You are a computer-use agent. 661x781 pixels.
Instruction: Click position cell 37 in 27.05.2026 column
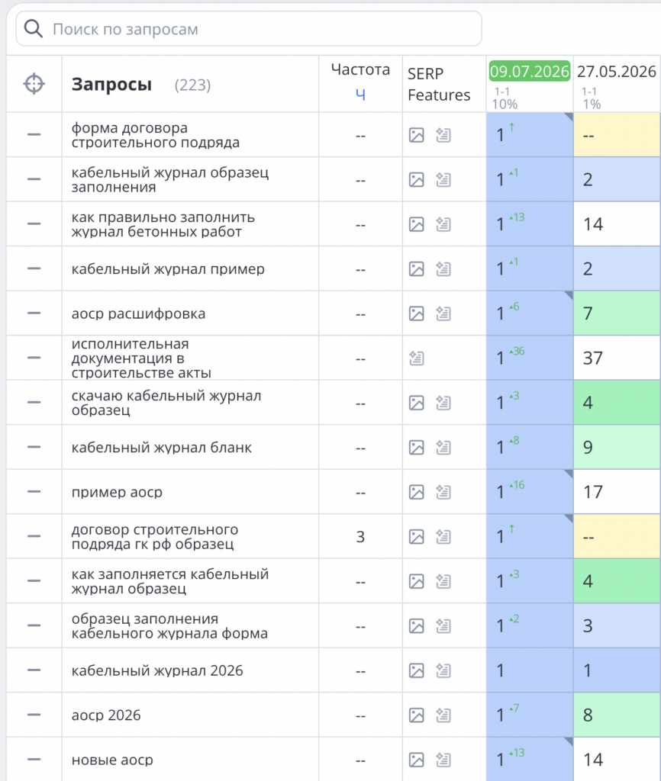pyautogui.click(x=617, y=358)
